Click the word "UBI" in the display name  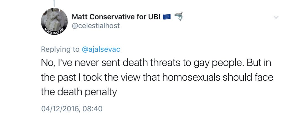156,17
